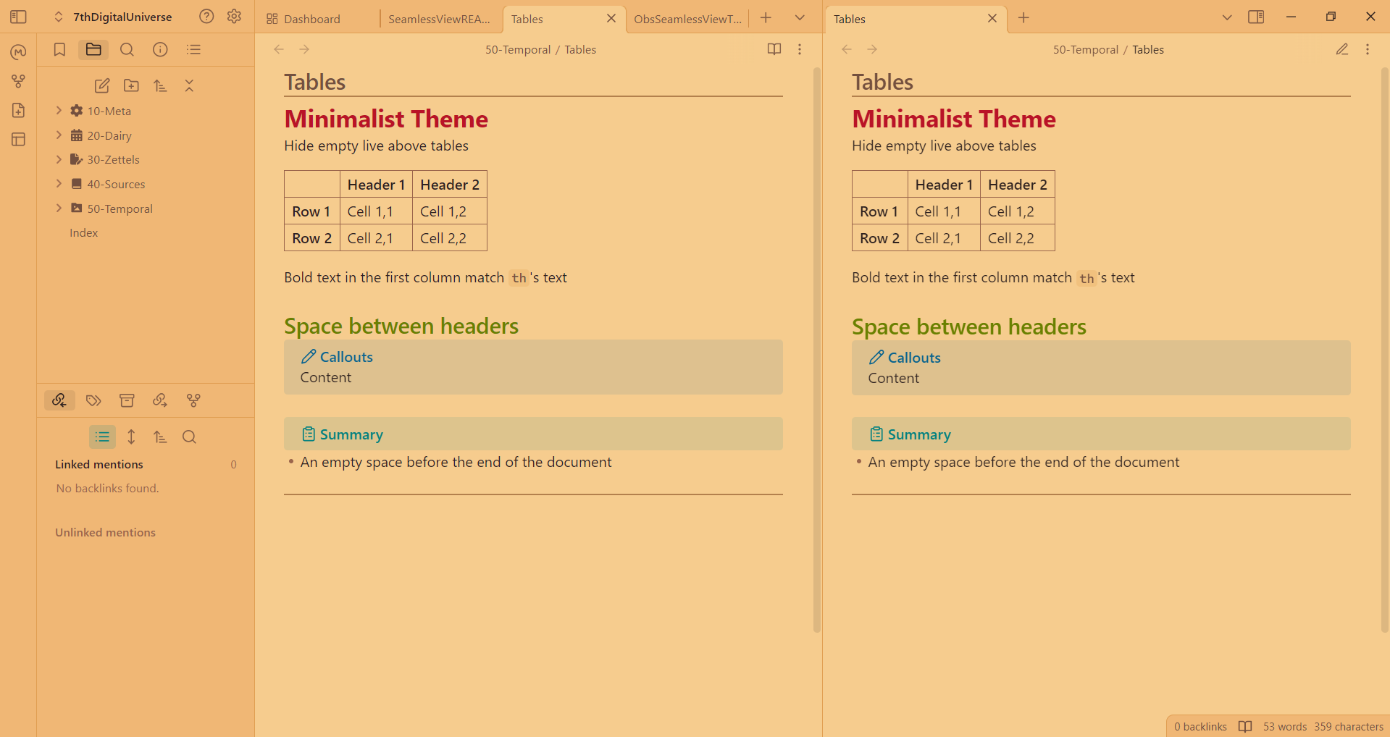
Task: Open the file info panel icon
Action: click(x=160, y=49)
